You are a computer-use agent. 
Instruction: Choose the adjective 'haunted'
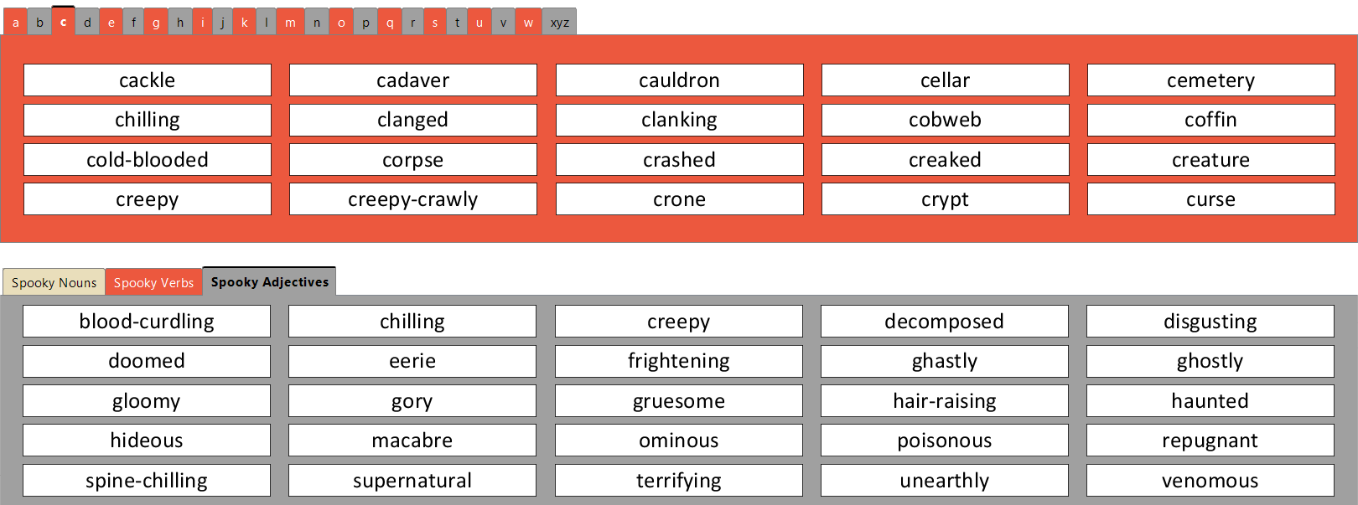click(1210, 401)
